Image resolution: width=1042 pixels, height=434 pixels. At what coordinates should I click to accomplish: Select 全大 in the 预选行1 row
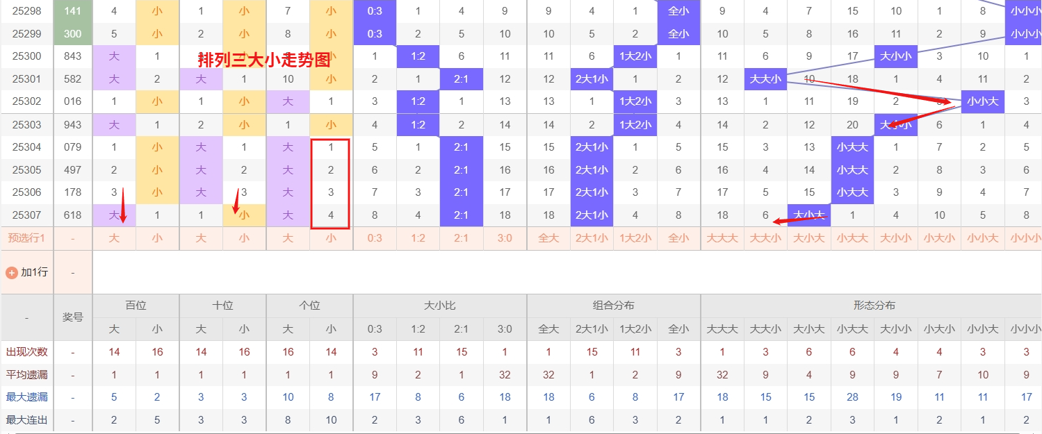point(548,238)
